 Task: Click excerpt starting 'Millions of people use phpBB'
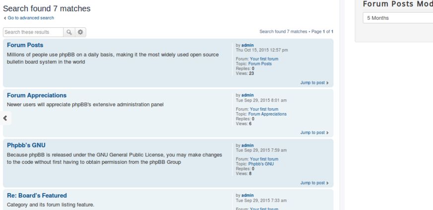pos(113,58)
